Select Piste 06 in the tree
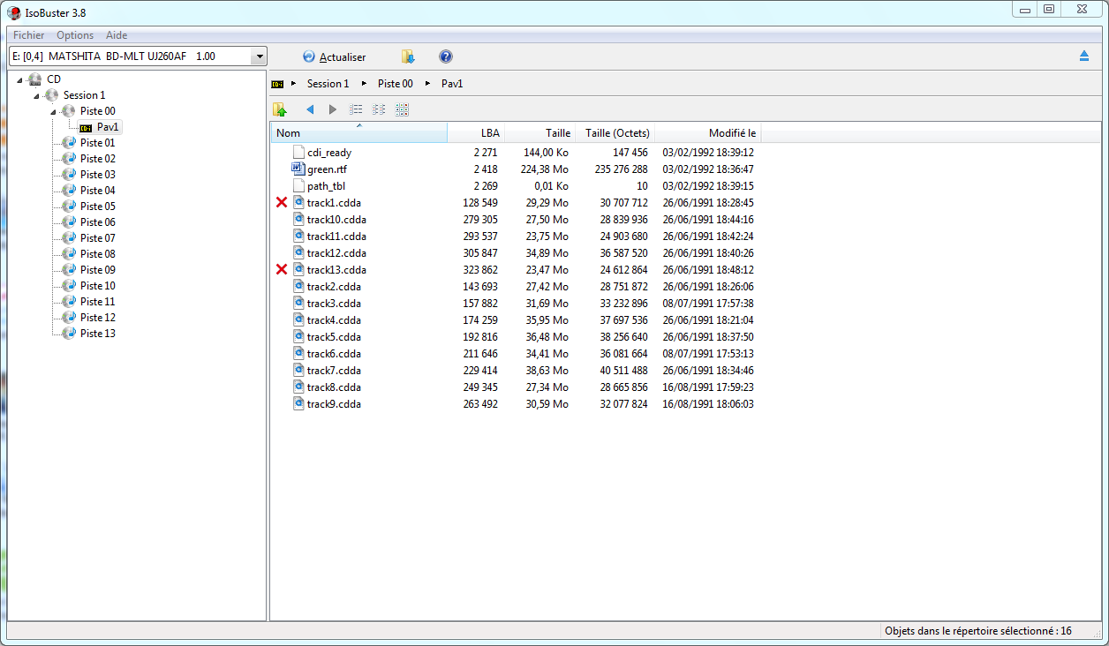The image size is (1109, 646). pos(97,222)
